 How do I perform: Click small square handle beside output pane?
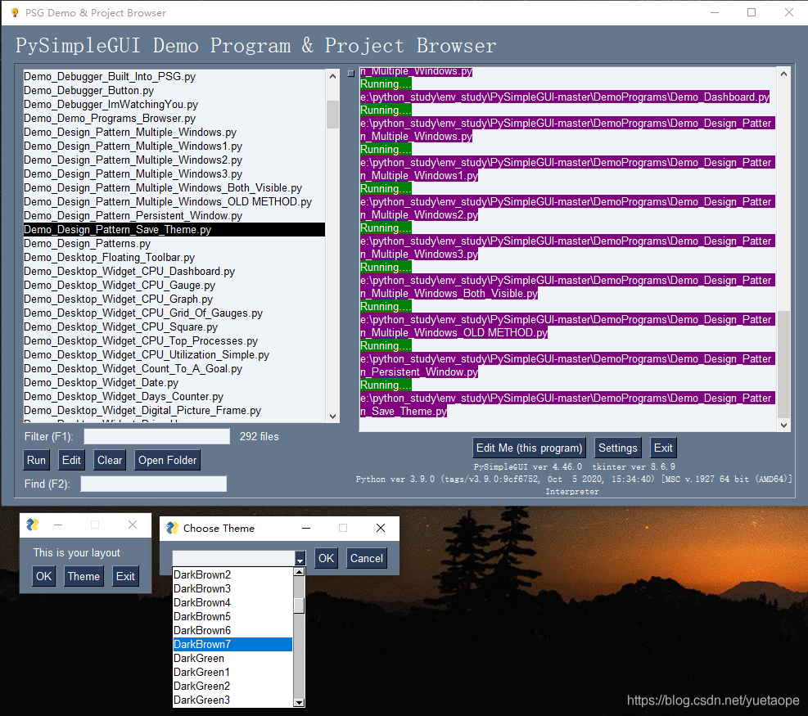[351, 74]
